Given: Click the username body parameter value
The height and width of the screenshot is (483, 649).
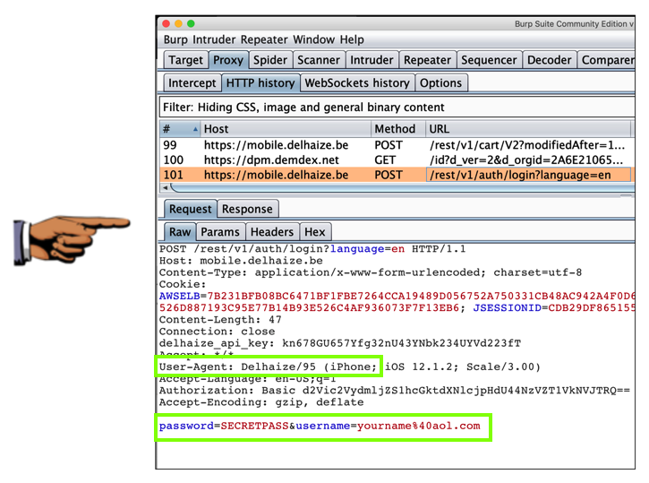Looking at the screenshot, I should click(x=418, y=426).
